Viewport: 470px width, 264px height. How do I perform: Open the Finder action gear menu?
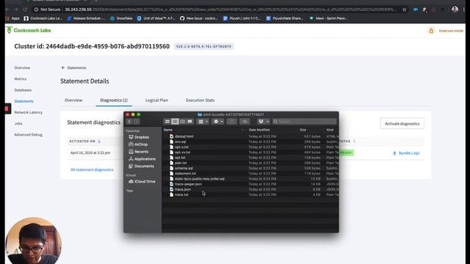click(218, 122)
